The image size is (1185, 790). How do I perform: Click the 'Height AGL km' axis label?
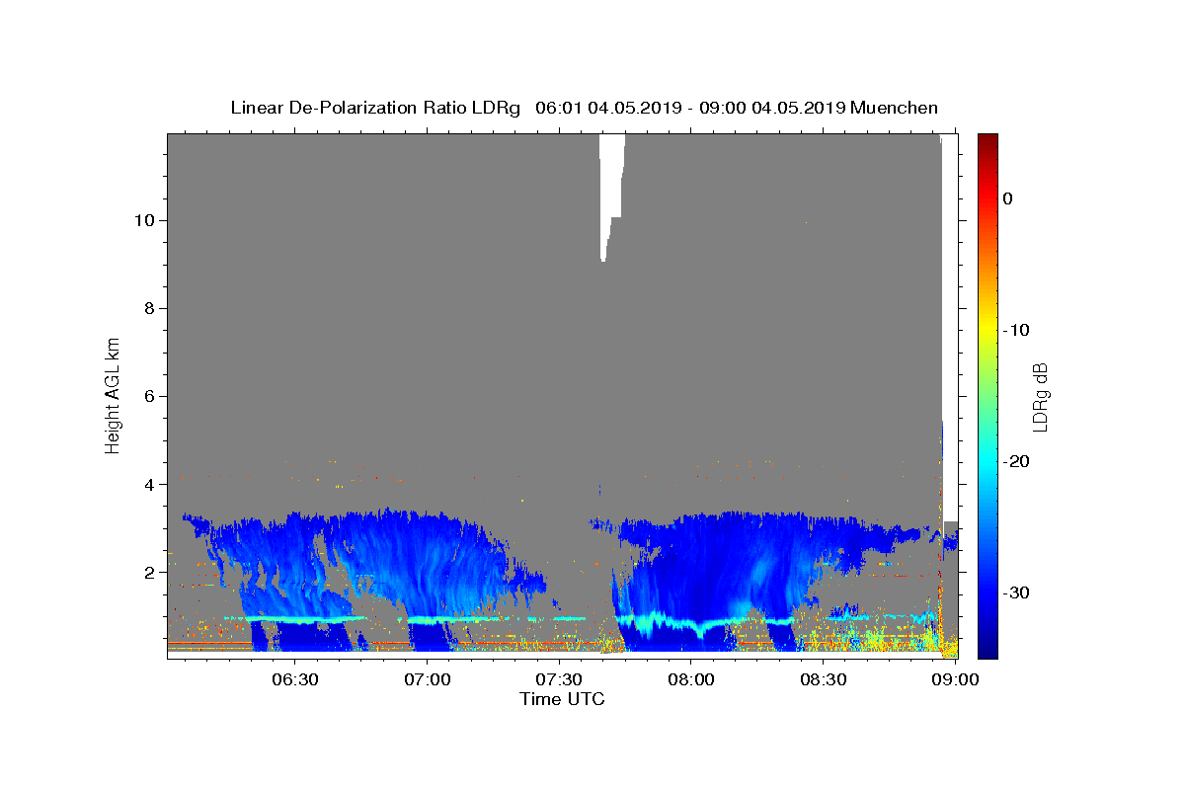(113, 394)
